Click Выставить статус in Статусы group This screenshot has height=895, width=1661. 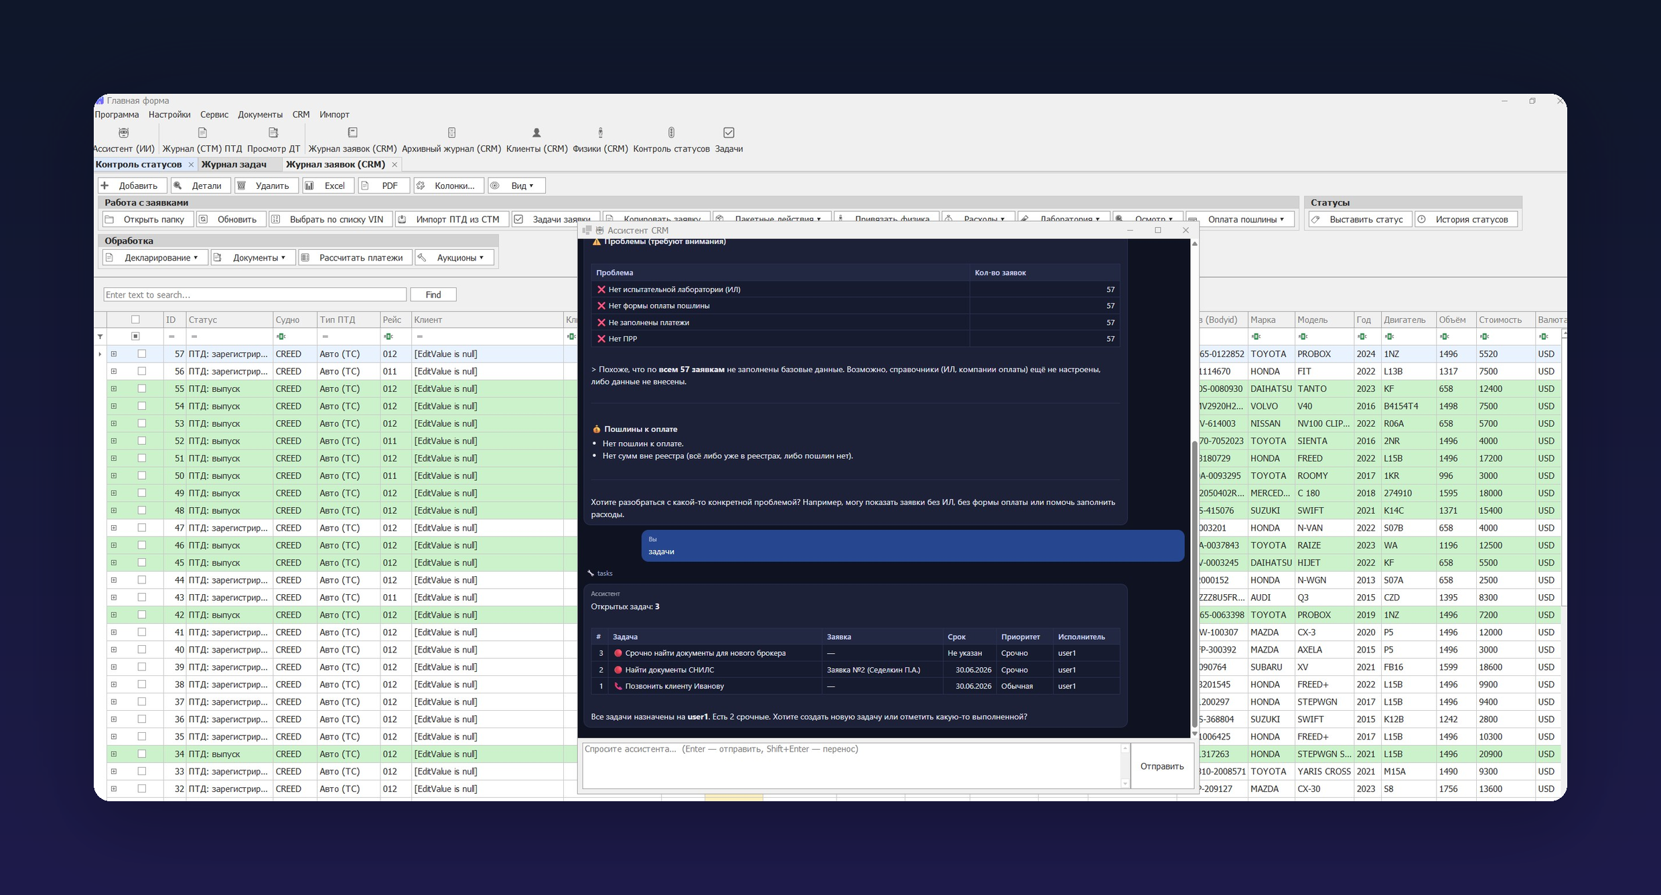pos(1360,219)
